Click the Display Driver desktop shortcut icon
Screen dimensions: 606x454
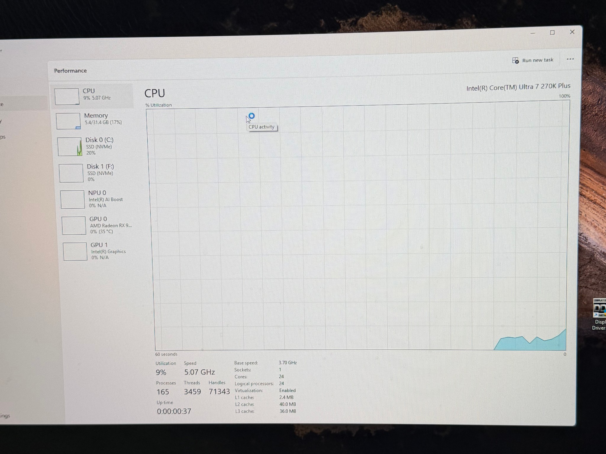(x=599, y=314)
